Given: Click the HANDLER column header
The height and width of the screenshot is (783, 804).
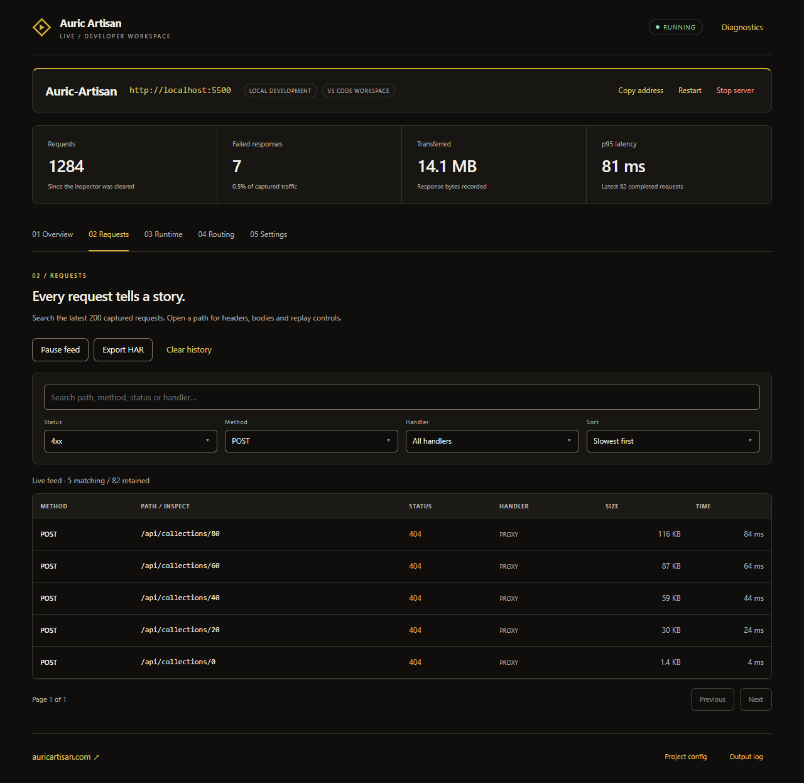Looking at the screenshot, I should click(x=514, y=506).
